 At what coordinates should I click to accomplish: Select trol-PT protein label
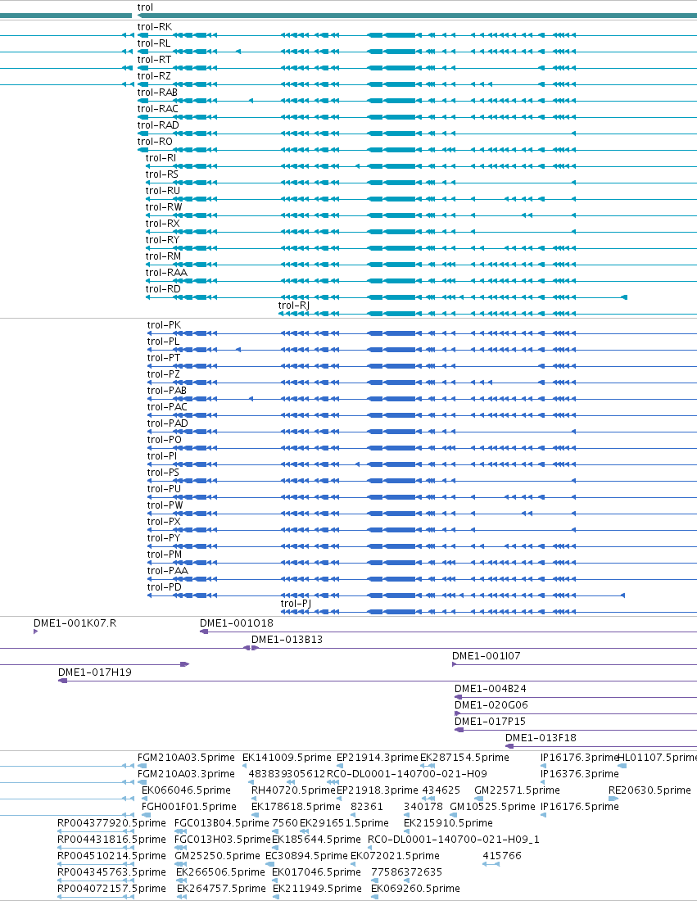tap(164, 358)
